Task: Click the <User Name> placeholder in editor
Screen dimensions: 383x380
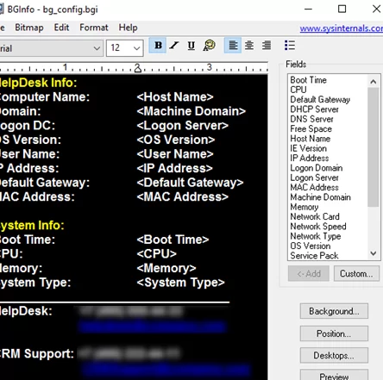Action: 175,154
